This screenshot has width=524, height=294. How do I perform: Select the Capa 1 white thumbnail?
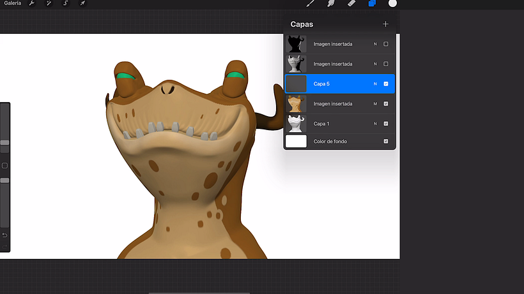(296, 124)
